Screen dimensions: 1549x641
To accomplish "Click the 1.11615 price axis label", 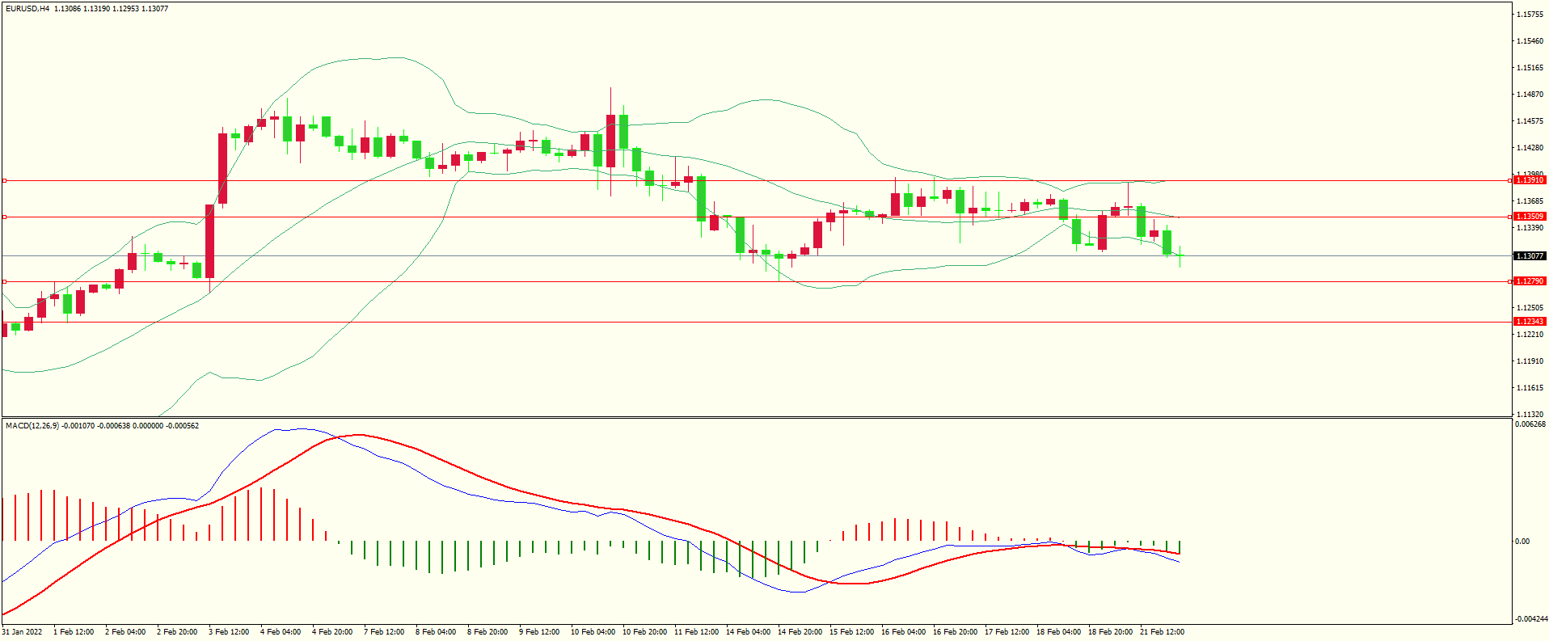I will [1530, 388].
